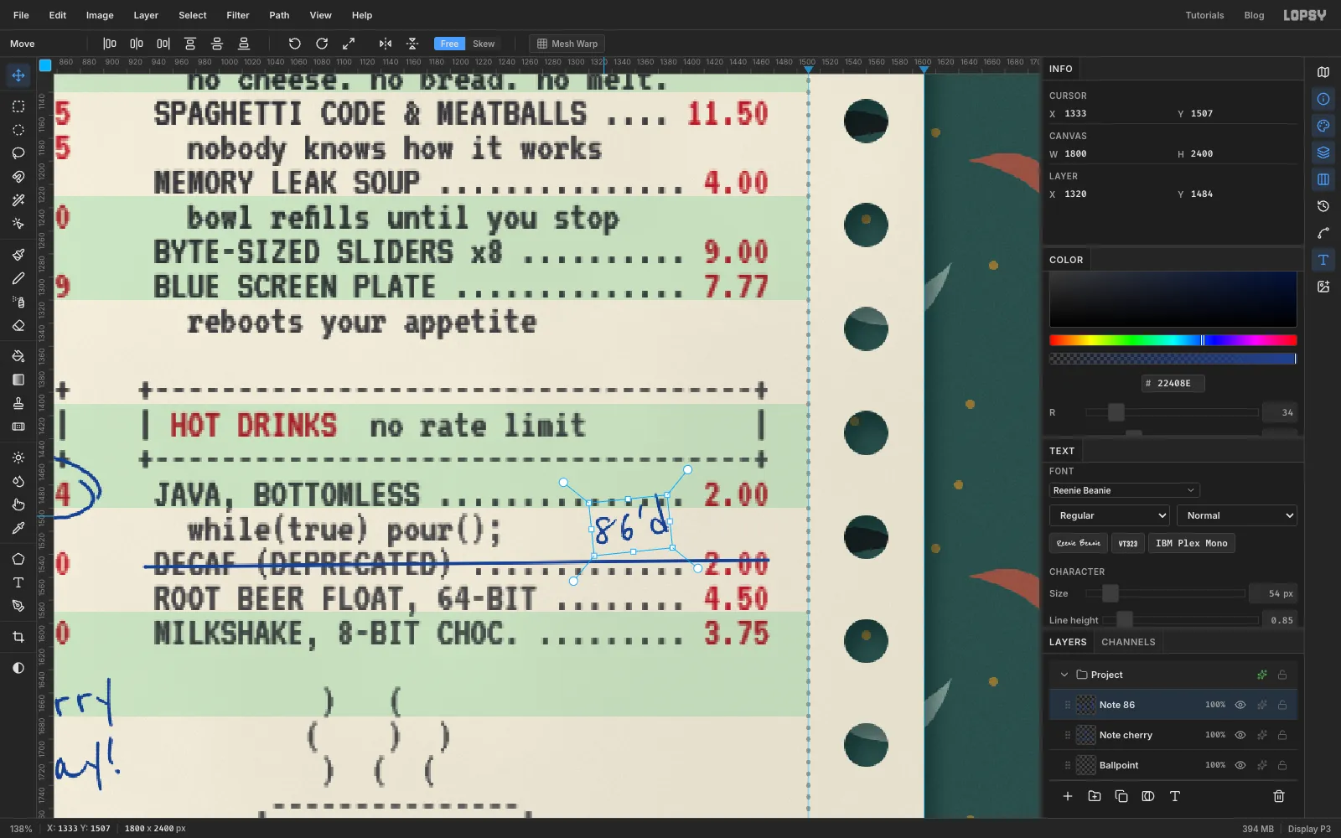Flip horizontally using the options bar icon
Viewport: 1341px width, 838px height.
(386, 44)
